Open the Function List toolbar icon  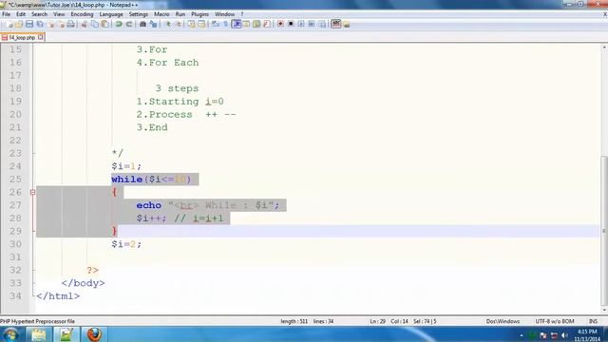[x=267, y=24]
